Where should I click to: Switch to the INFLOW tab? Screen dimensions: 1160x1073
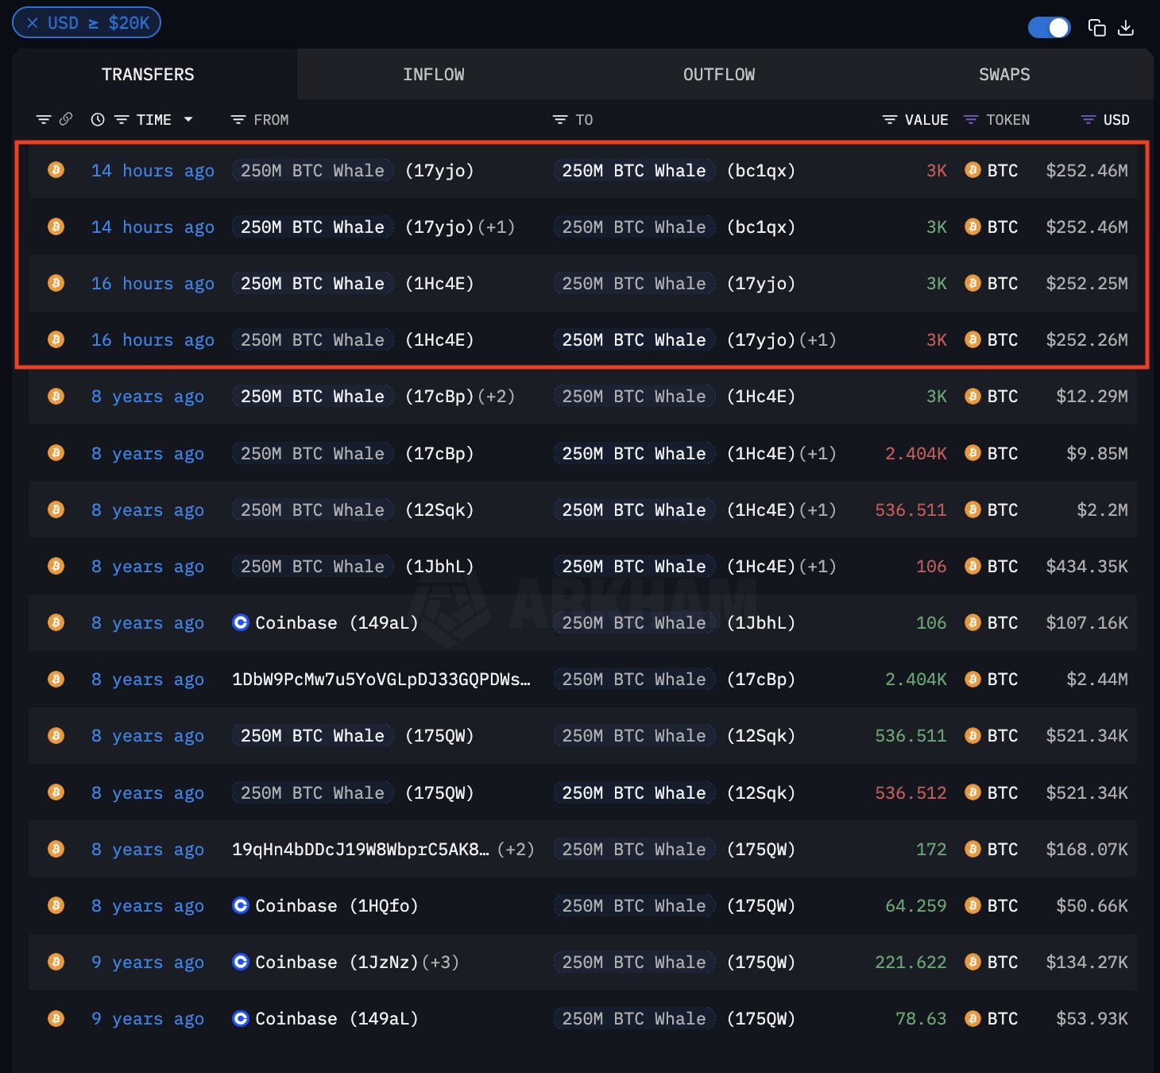pos(434,74)
